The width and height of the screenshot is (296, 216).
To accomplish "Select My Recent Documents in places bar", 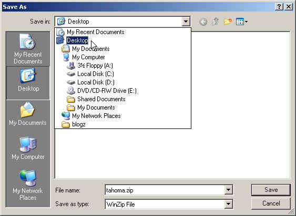I will (28, 49).
